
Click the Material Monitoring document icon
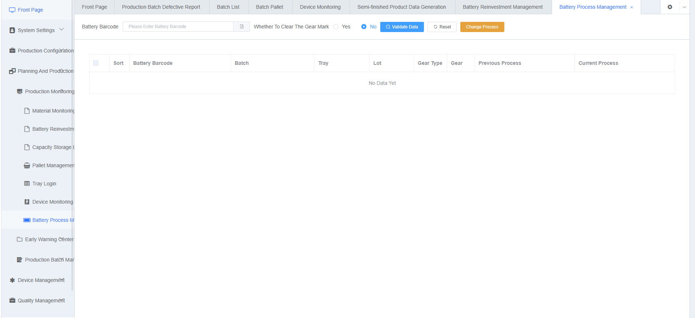pos(27,111)
